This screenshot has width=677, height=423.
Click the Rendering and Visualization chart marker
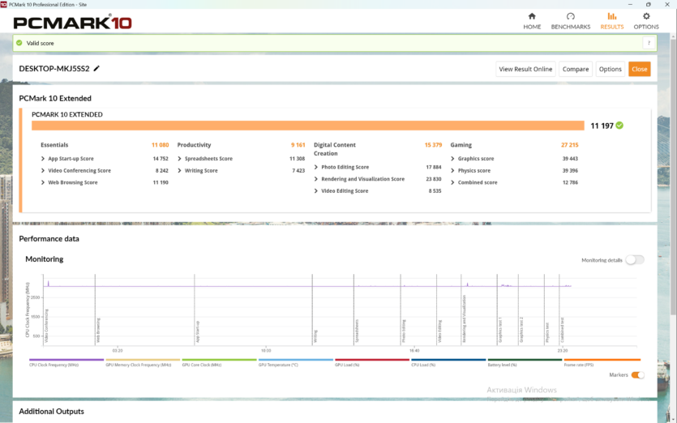[x=464, y=319]
